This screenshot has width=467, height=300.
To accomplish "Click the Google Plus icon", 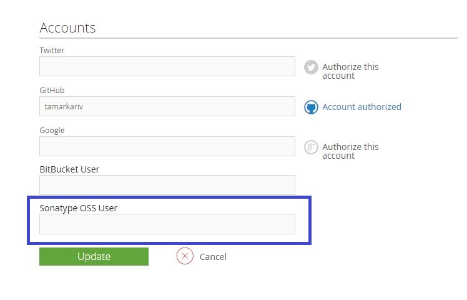I will [311, 147].
